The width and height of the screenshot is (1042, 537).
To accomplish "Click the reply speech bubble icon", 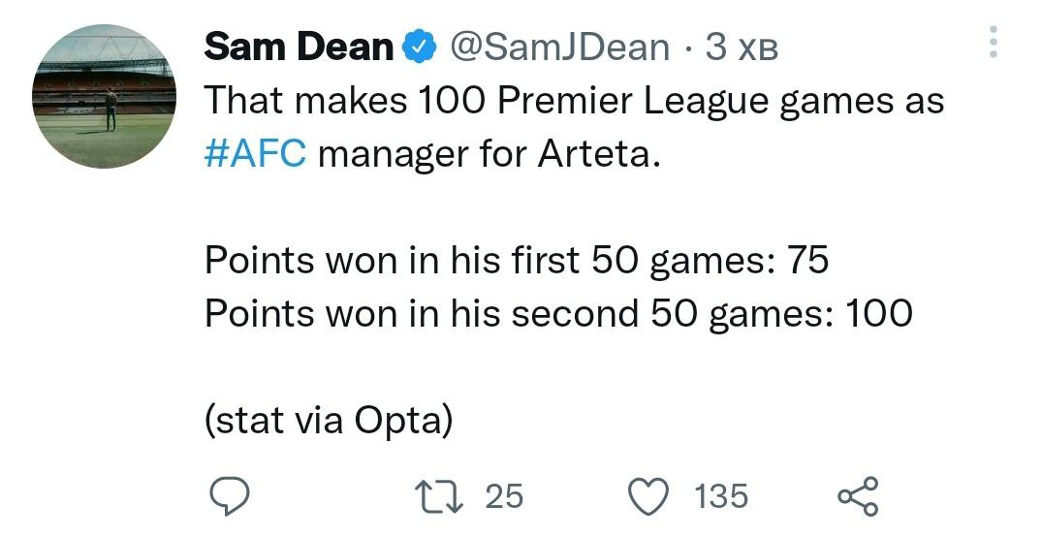I will click(x=233, y=496).
